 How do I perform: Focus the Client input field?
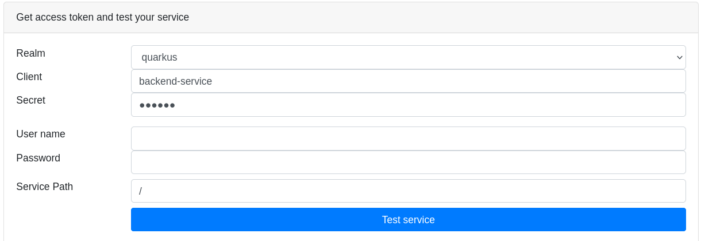[x=408, y=81]
